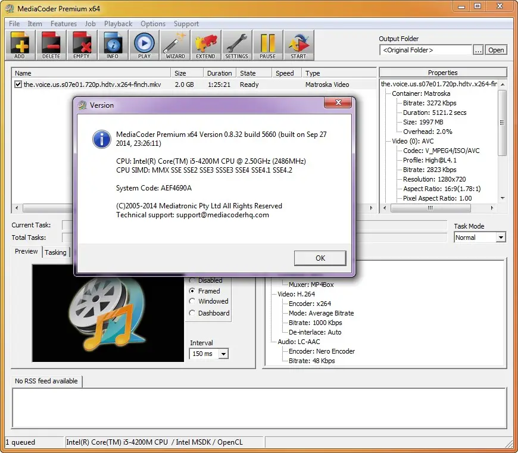Open the Features menu
518x453 pixels.
pos(64,24)
